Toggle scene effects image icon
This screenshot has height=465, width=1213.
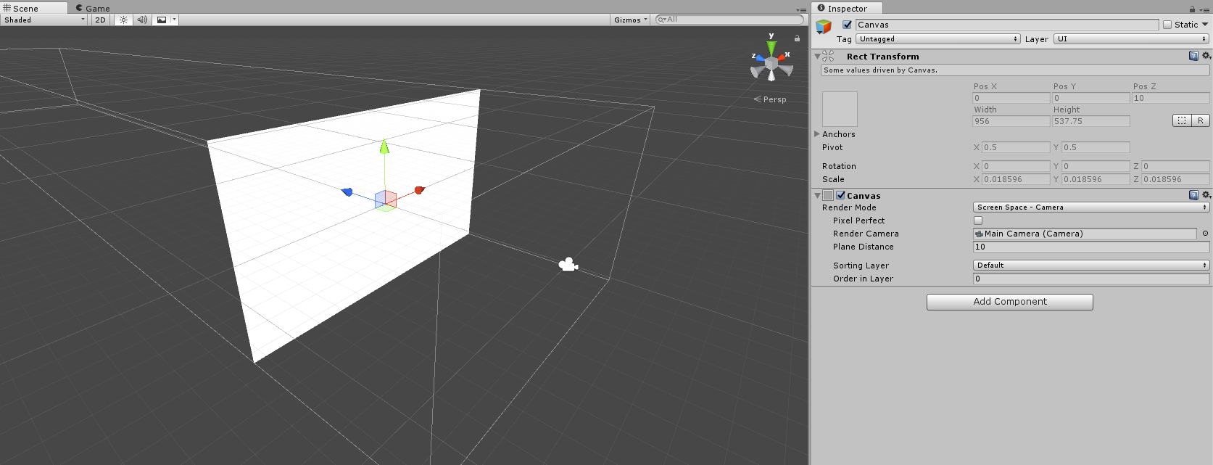162,20
